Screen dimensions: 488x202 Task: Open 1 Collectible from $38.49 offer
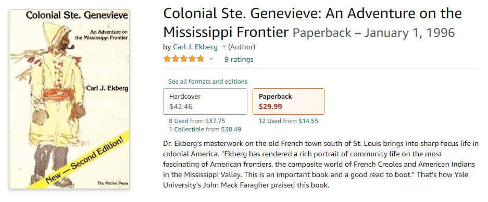click(x=205, y=129)
